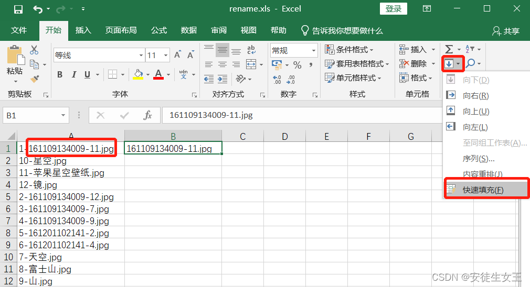Apply comma style
Viewport: 530px width, 287px height.
pos(311,64)
